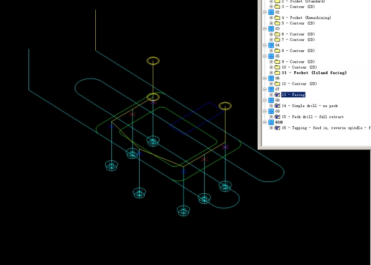The width and height of the screenshot is (371, 265).
Task: Click the G5 group icon
Action: [270, 56]
